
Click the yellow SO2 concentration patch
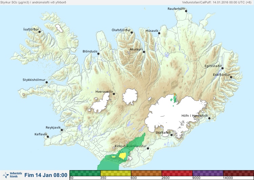click(x=123, y=156)
